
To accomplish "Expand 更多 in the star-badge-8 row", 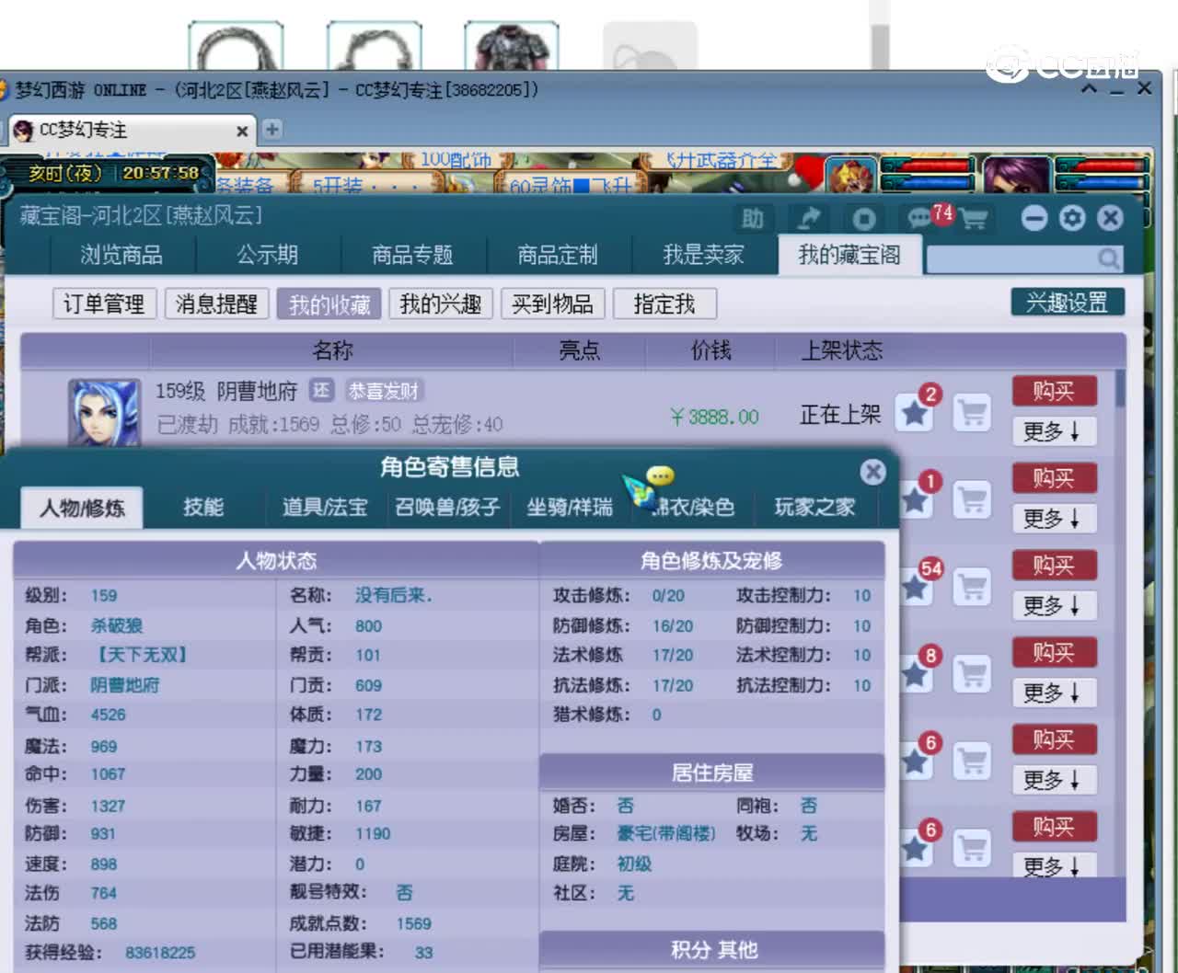I will point(1054,693).
